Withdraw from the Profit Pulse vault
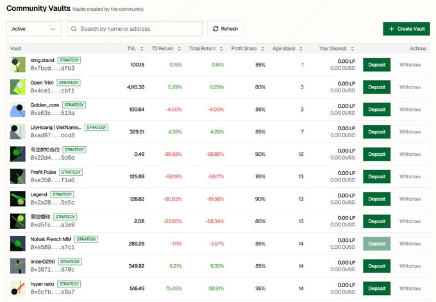 (x=410, y=176)
